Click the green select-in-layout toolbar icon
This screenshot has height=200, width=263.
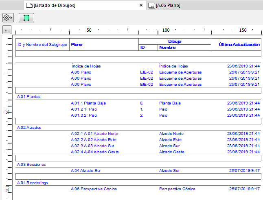26,18
